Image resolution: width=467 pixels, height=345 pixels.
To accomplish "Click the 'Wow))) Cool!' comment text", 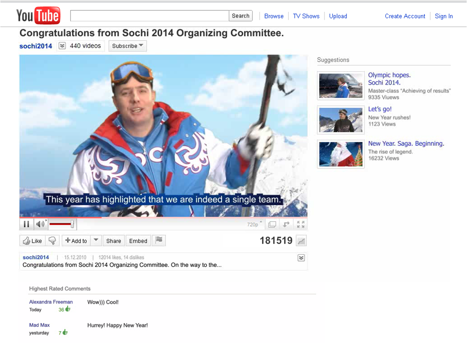I will 103,302.
